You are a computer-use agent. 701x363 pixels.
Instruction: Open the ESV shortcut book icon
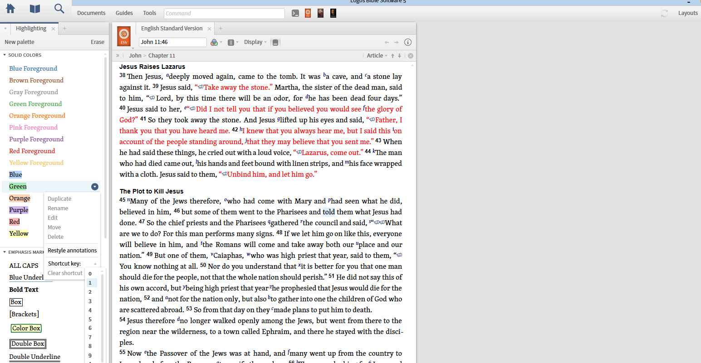coord(308,13)
